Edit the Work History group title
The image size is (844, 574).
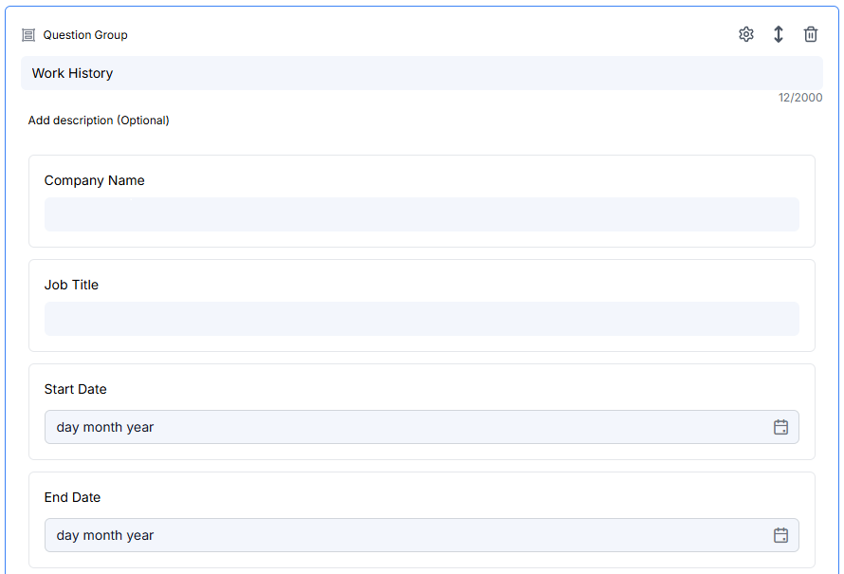click(421, 73)
